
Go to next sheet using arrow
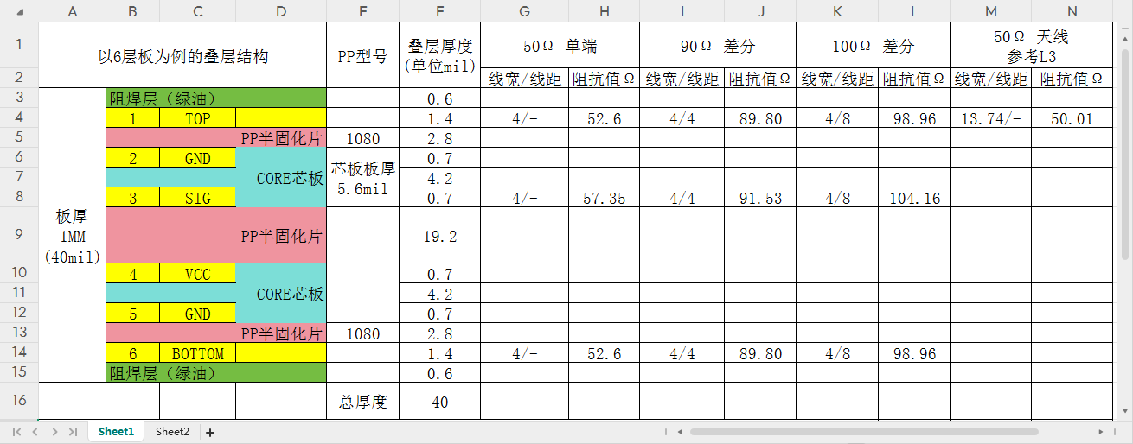coord(54,432)
